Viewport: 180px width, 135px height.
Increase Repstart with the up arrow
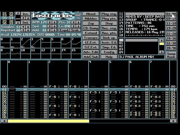point(23,30)
